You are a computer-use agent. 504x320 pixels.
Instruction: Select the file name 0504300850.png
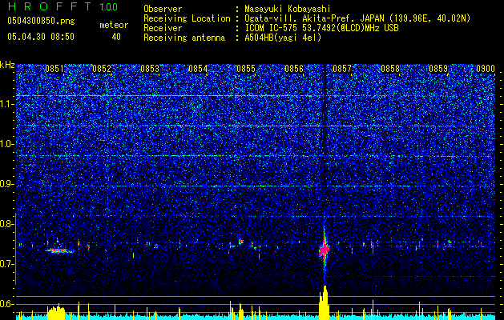(41, 21)
